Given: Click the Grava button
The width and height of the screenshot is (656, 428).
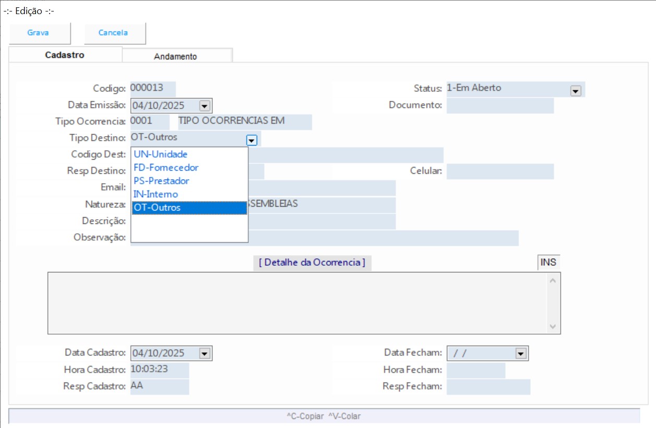Looking at the screenshot, I should [x=39, y=33].
